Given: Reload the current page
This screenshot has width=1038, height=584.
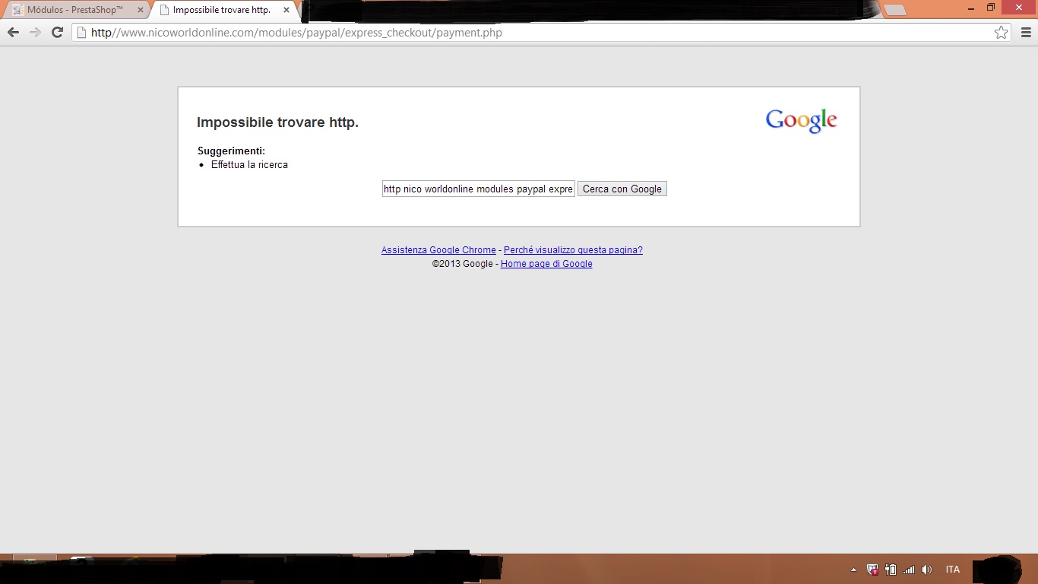Looking at the screenshot, I should 57,33.
